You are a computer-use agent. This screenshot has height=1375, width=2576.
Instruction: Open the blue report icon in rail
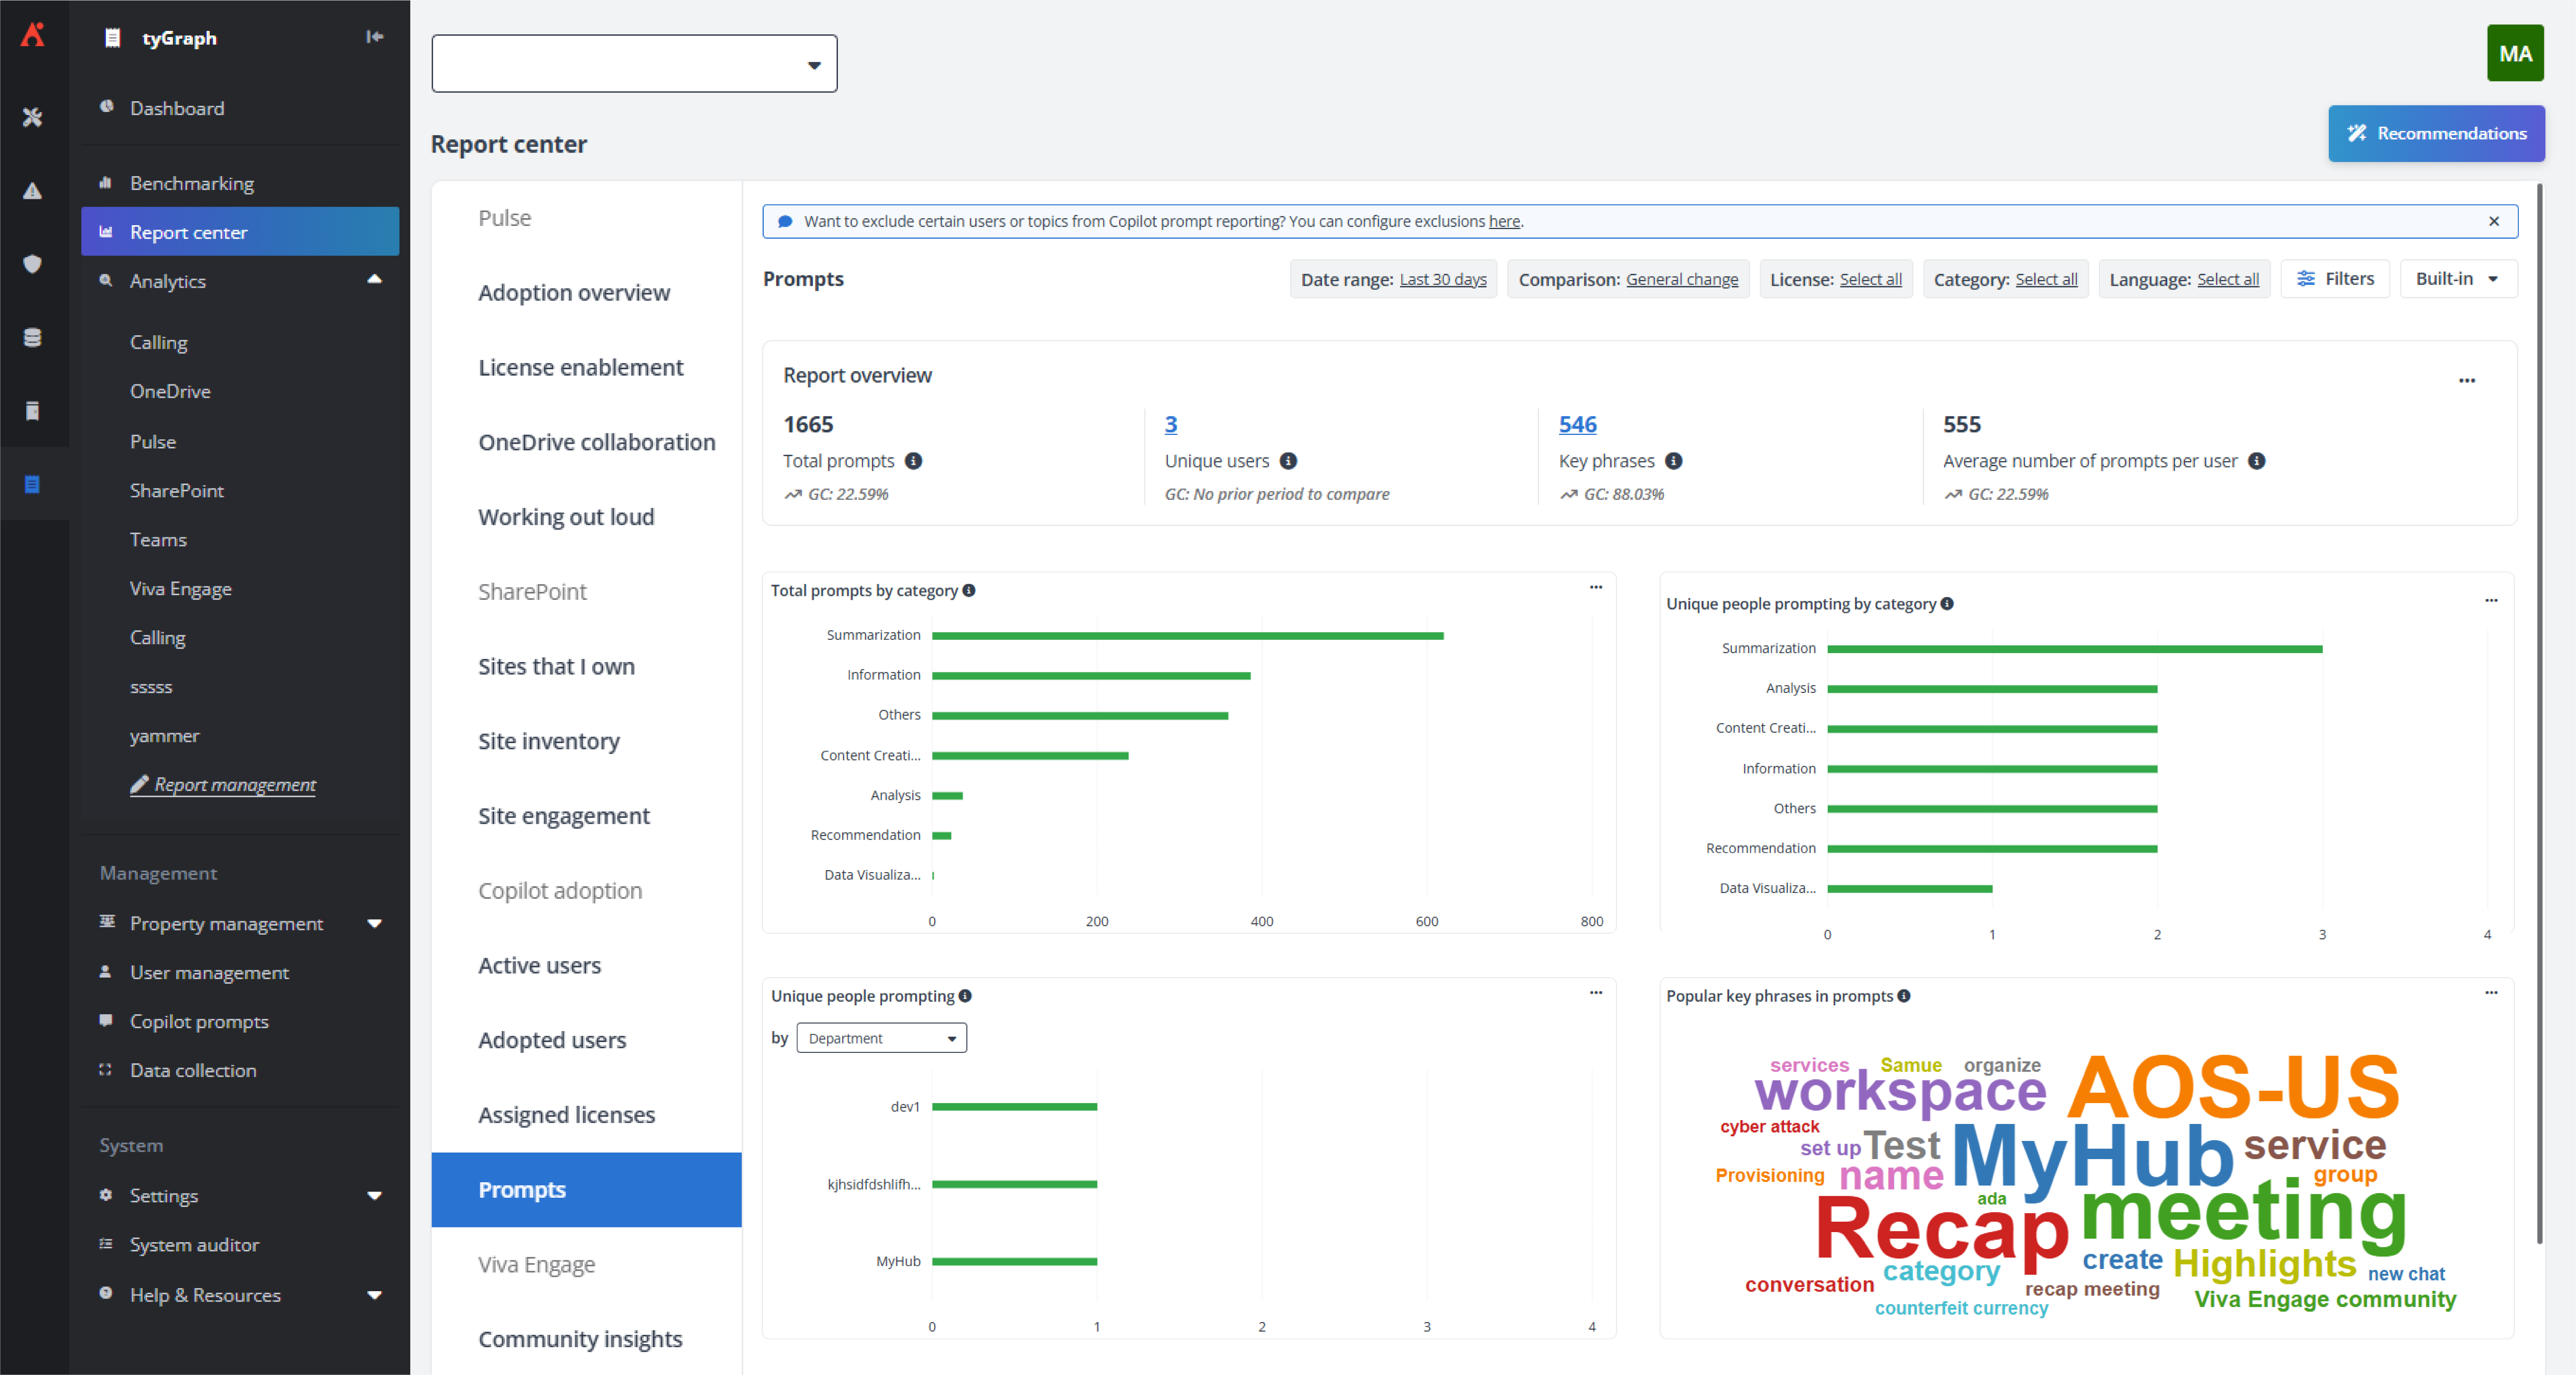pyautogui.click(x=33, y=485)
